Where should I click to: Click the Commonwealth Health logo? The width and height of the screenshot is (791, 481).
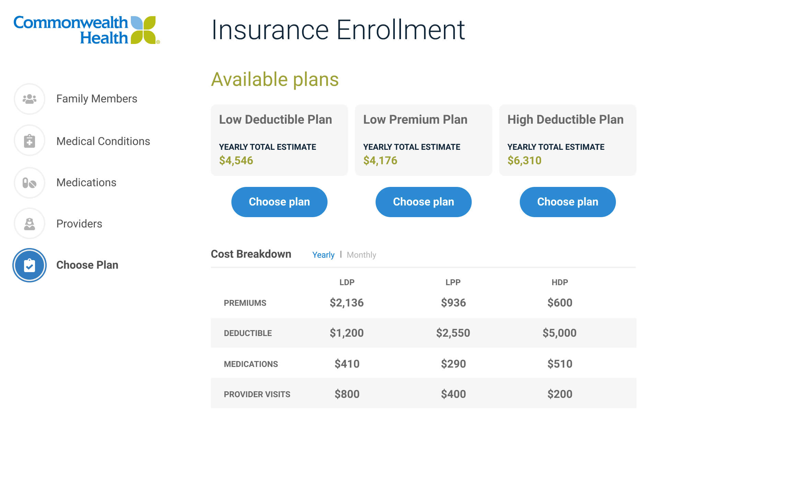87,30
